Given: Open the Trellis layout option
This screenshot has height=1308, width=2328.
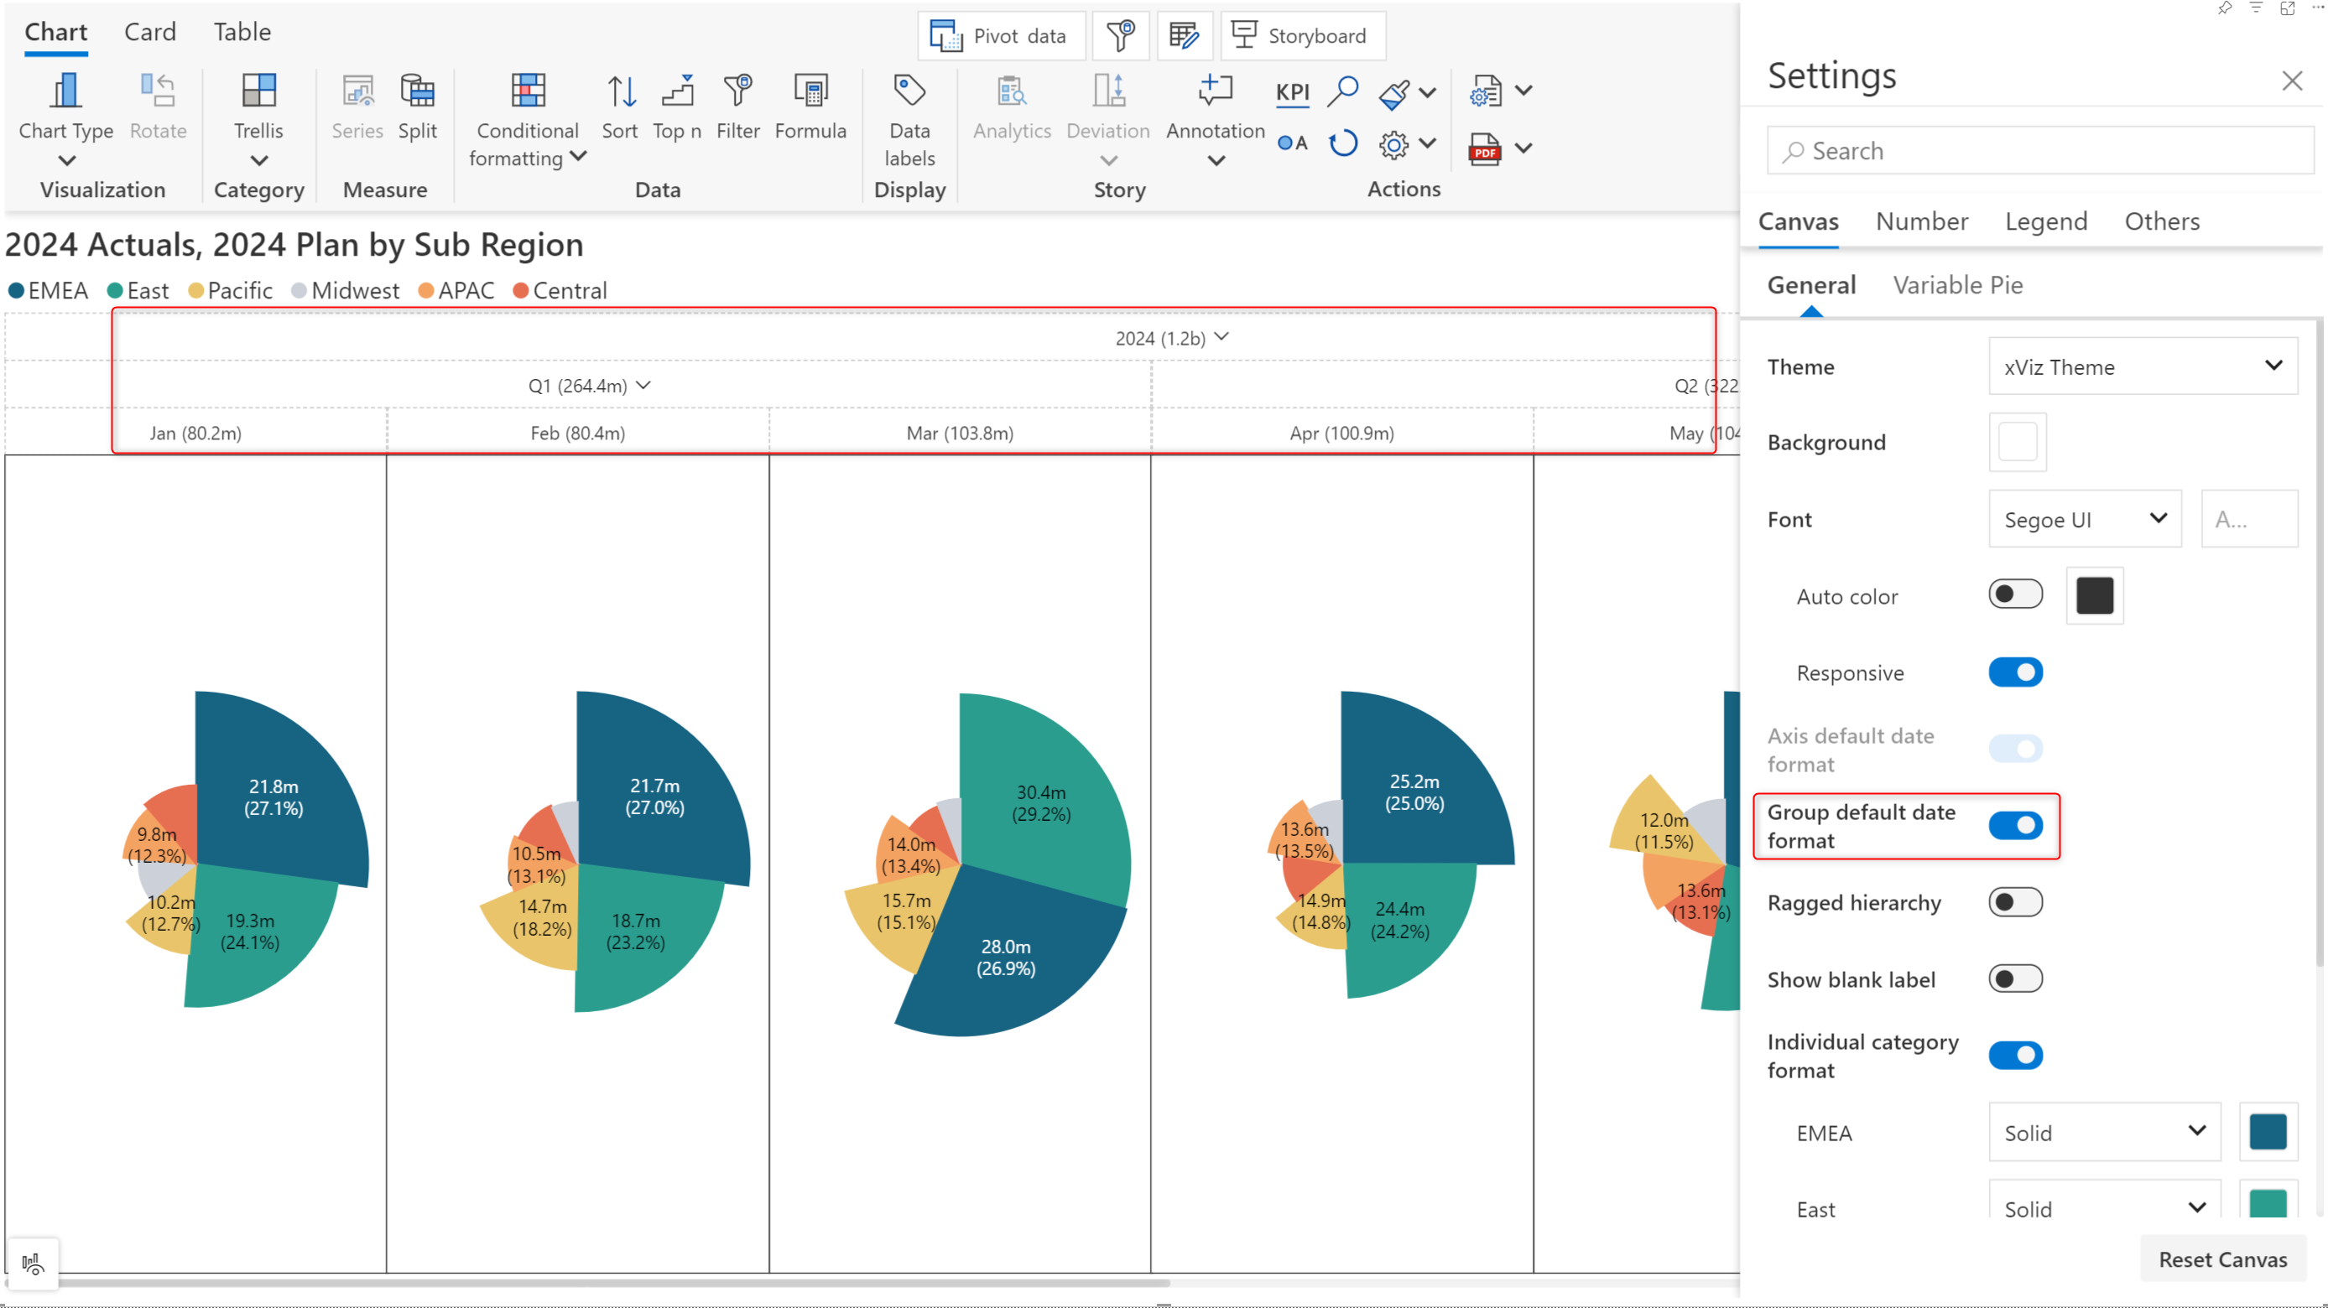Looking at the screenshot, I should click(x=258, y=118).
